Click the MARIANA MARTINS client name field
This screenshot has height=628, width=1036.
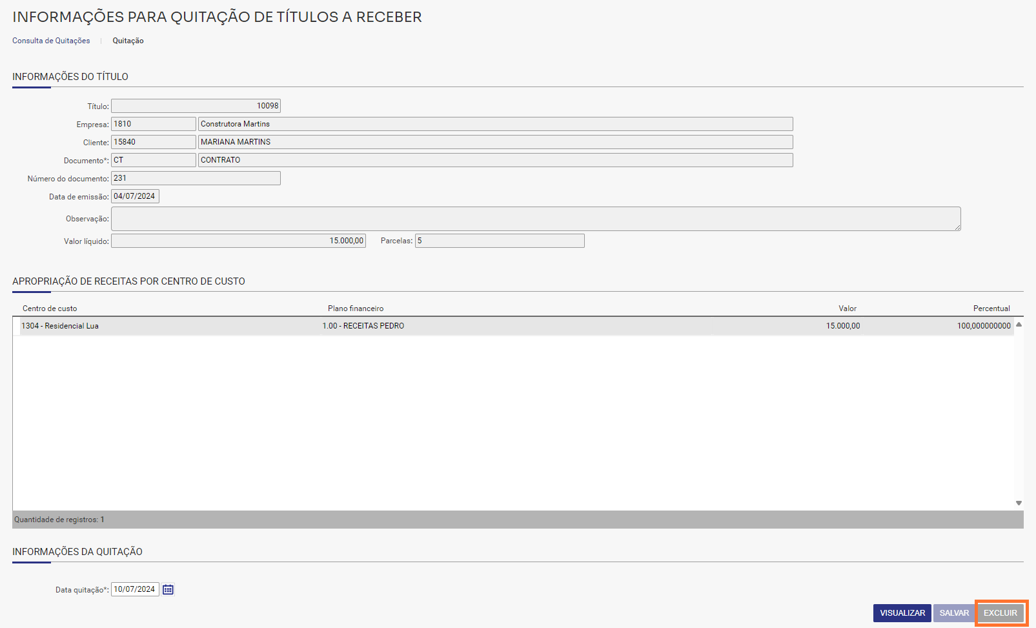[495, 142]
